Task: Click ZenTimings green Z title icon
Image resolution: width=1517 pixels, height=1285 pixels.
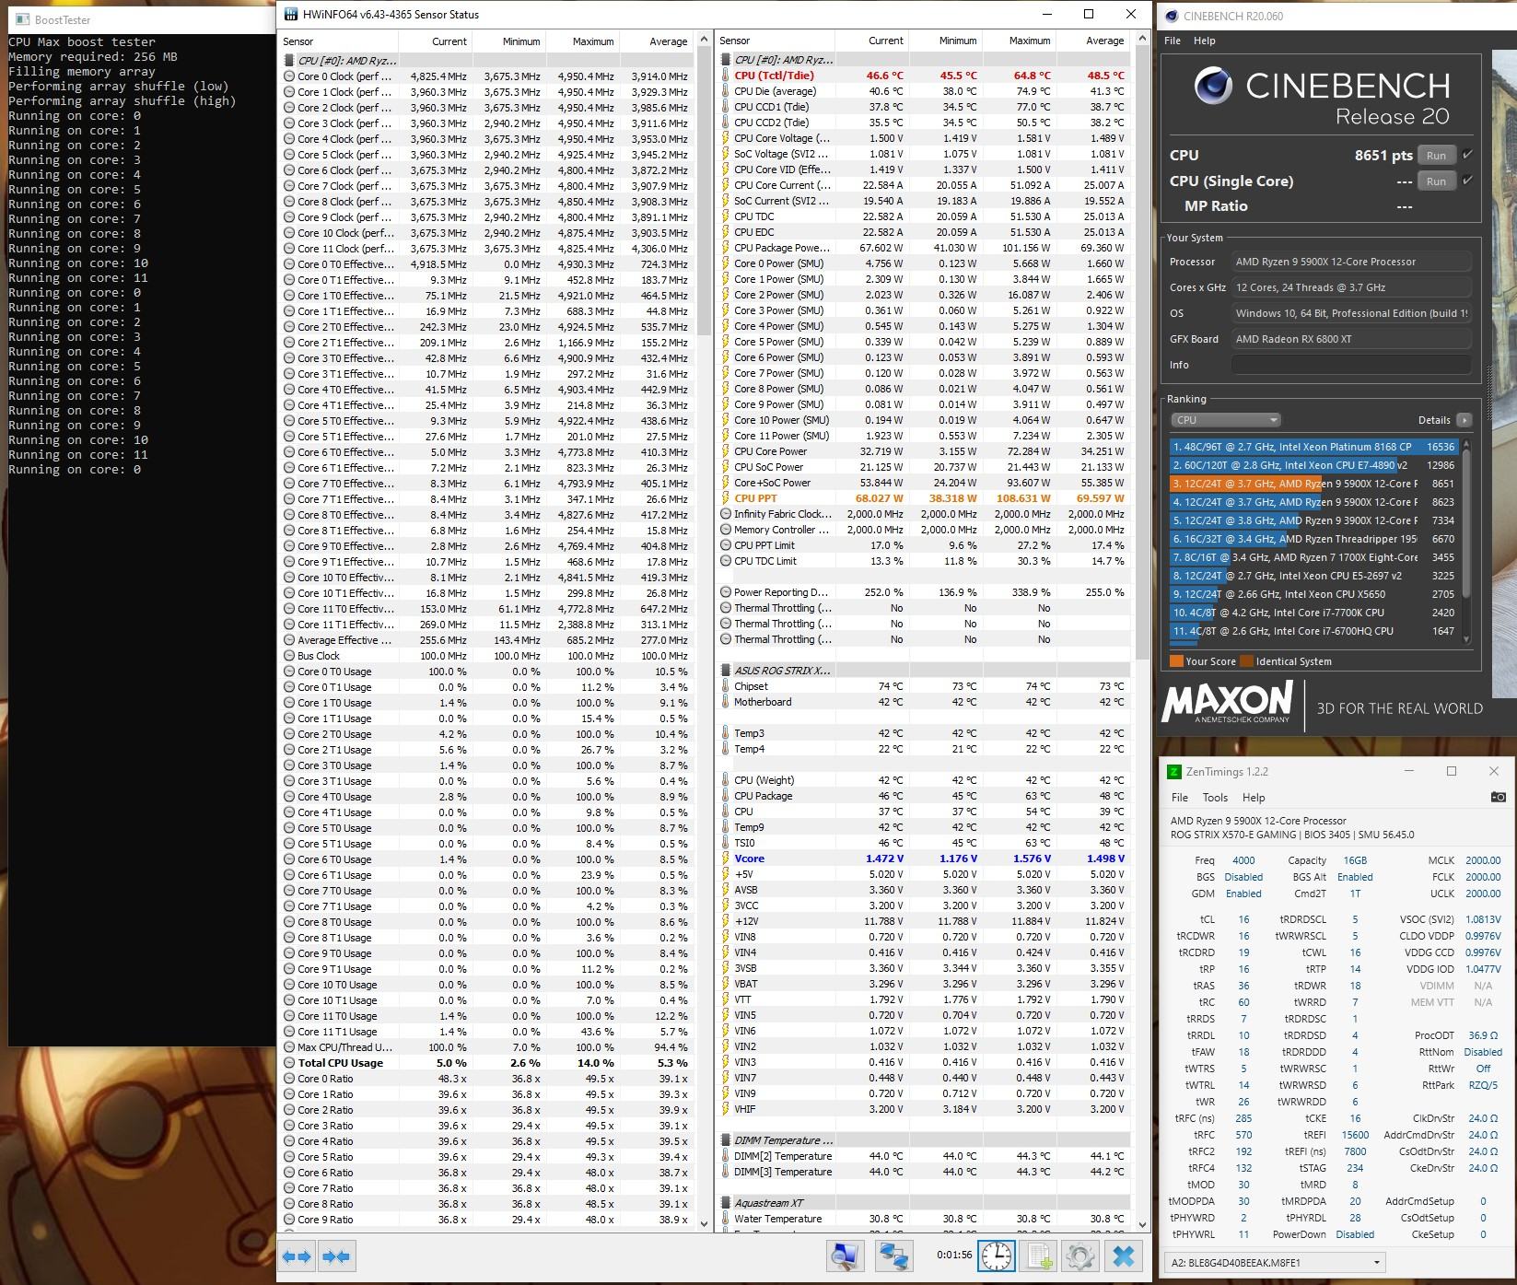Action: tap(1173, 772)
